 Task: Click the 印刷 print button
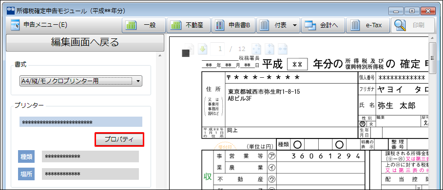413,25
